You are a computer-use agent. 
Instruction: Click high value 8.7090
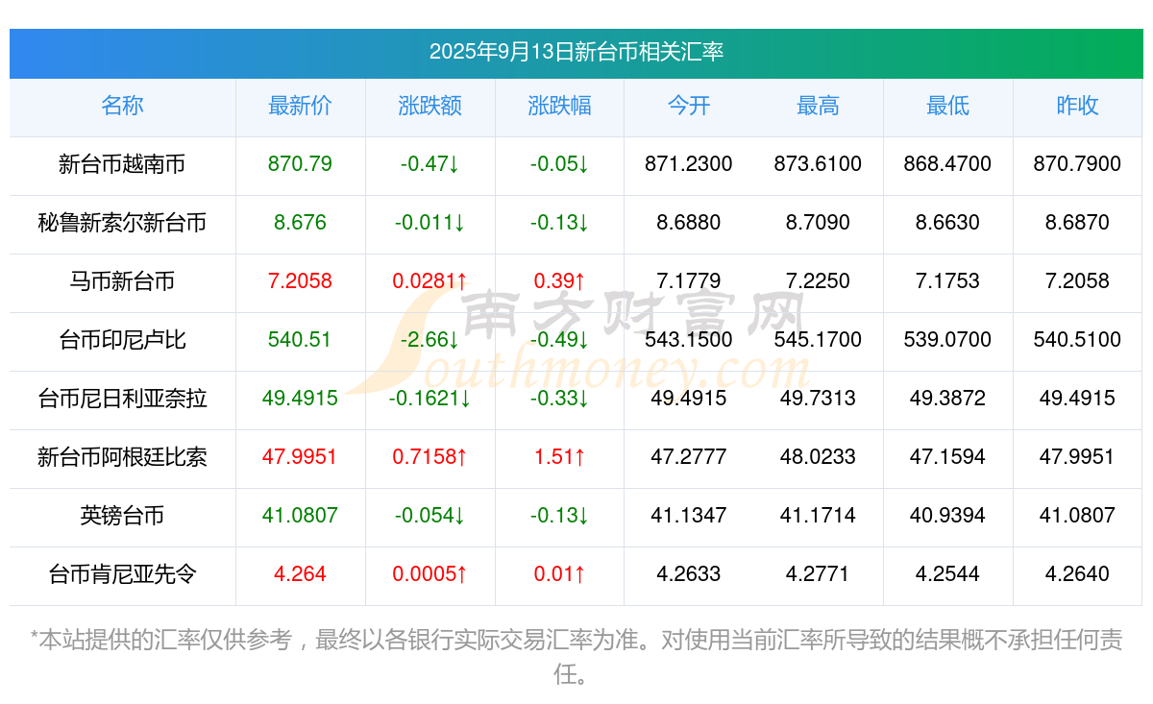tap(818, 223)
